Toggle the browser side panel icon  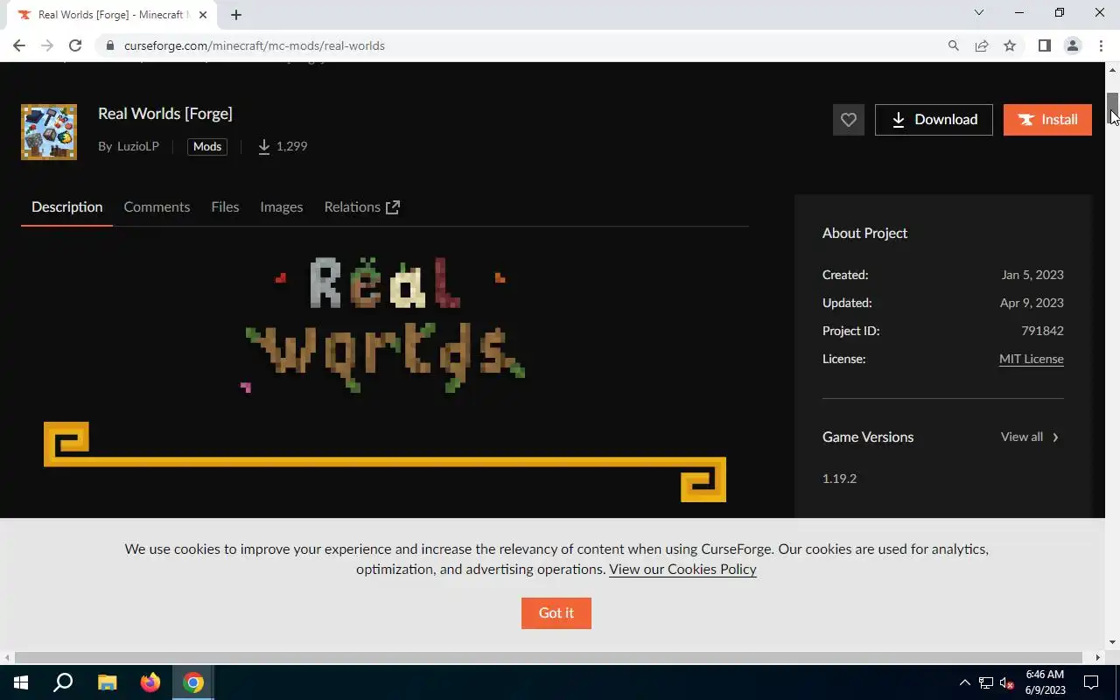click(x=1044, y=45)
